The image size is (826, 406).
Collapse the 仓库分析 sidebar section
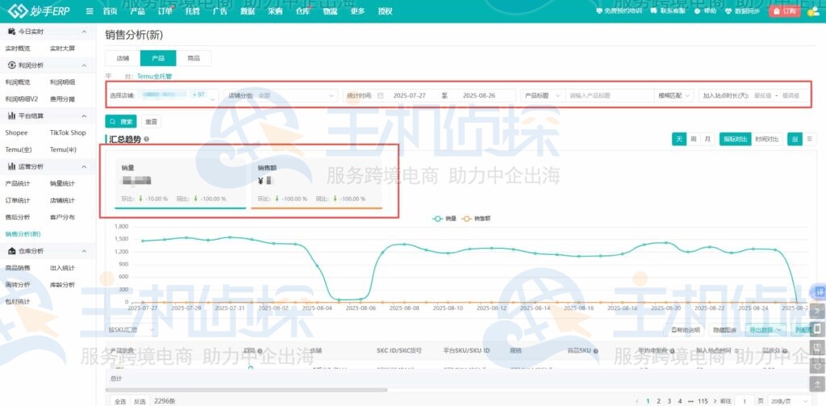click(x=84, y=251)
